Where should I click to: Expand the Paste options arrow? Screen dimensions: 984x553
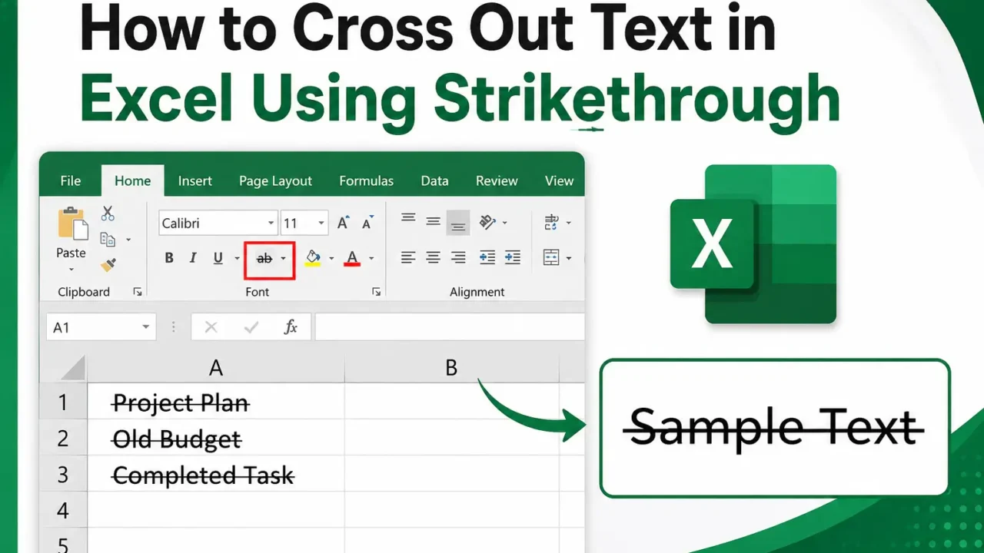pyautogui.click(x=71, y=270)
